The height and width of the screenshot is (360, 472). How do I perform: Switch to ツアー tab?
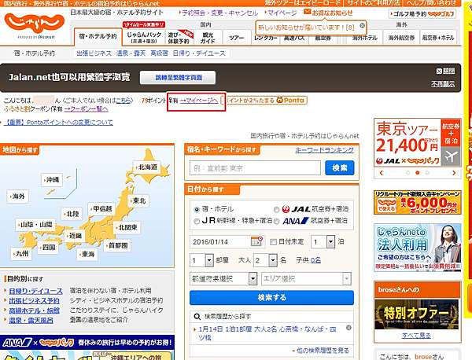click(x=236, y=38)
